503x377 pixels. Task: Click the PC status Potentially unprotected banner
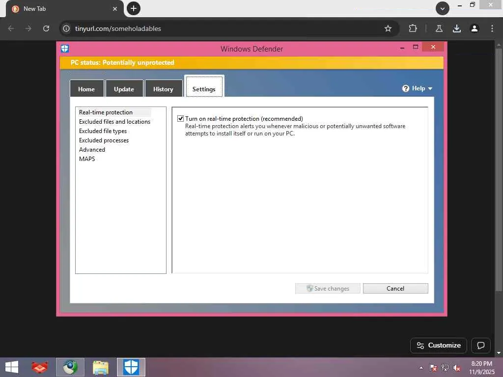pos(251,62)
